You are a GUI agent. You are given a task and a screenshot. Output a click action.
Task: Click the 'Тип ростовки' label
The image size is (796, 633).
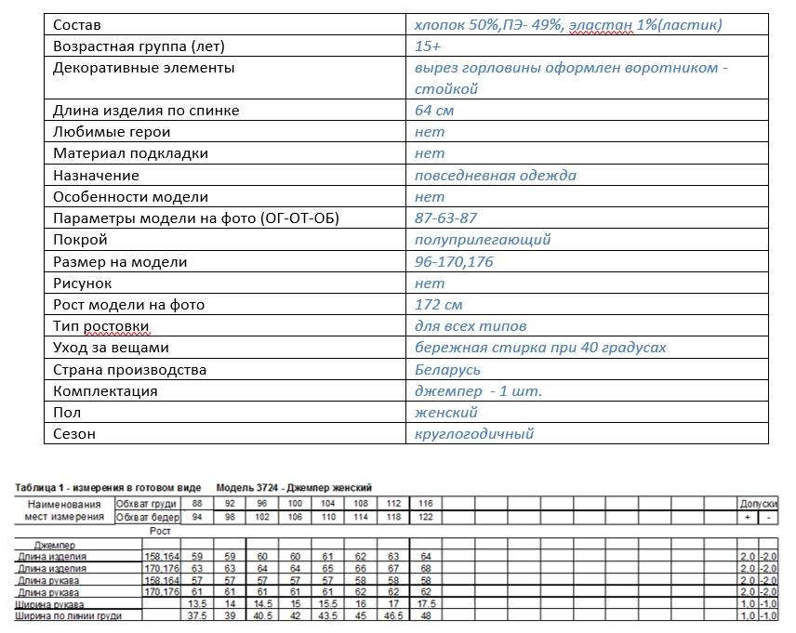pos(101,326)
